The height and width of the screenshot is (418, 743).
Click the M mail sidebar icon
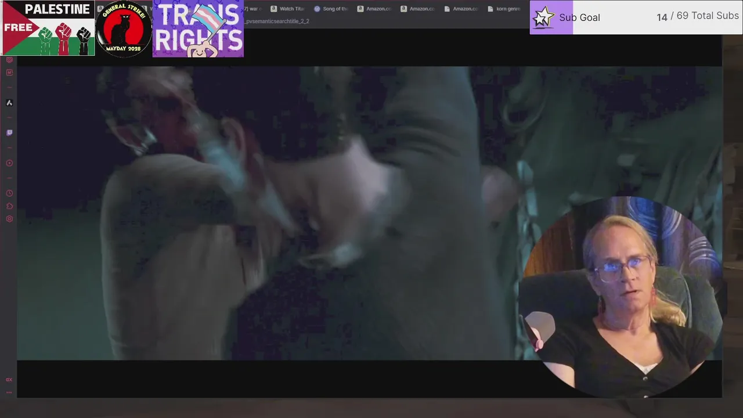click(9, 73)
